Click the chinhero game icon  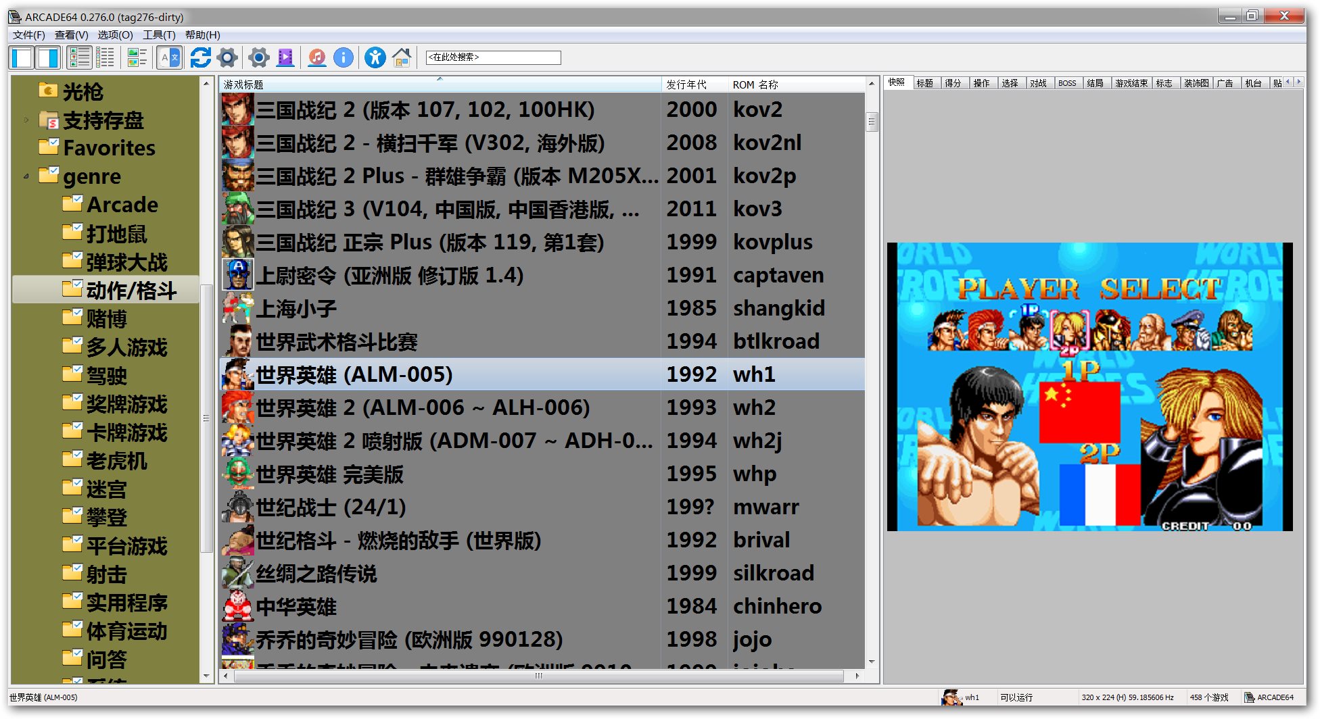[238, 606]
